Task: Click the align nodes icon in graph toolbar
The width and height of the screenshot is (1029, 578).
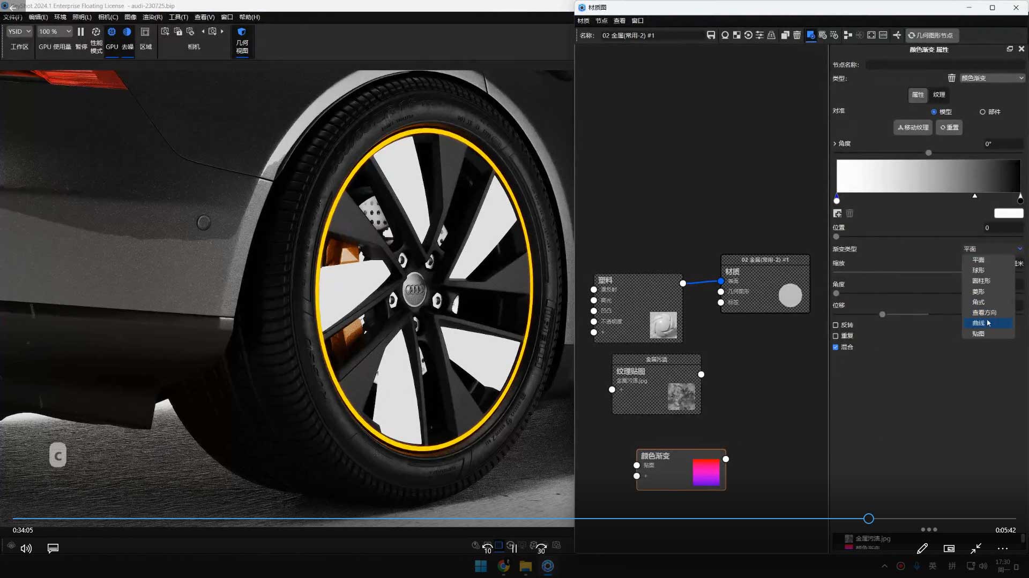Action: (x=847, y=35)
